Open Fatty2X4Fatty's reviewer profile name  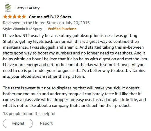point(28,8)
